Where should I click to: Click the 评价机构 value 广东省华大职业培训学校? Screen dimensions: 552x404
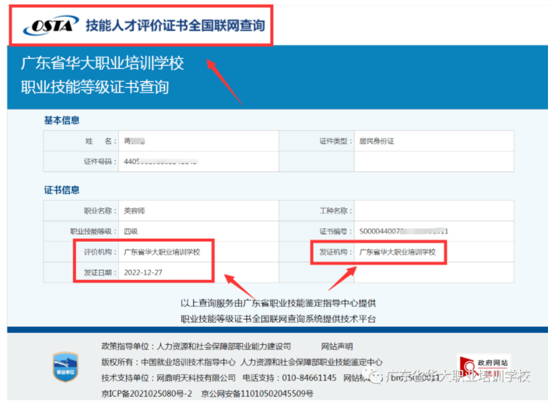(162, 252)
